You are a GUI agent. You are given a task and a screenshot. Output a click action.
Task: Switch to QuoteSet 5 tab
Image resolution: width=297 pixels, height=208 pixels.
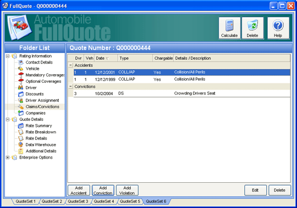130,201
